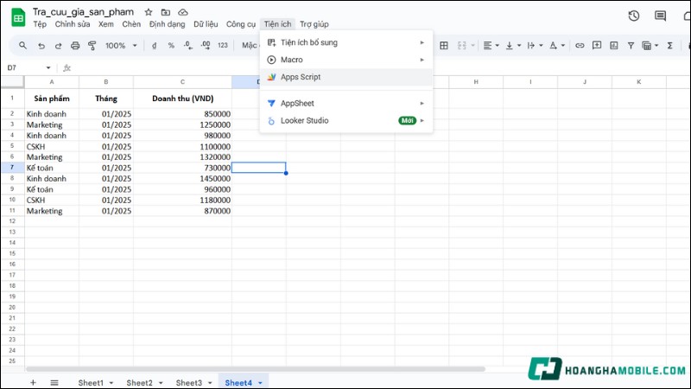Switch to the Sheet3 tab
The height and width of the screenshot is (389, 691).
(x=189, y=383)
